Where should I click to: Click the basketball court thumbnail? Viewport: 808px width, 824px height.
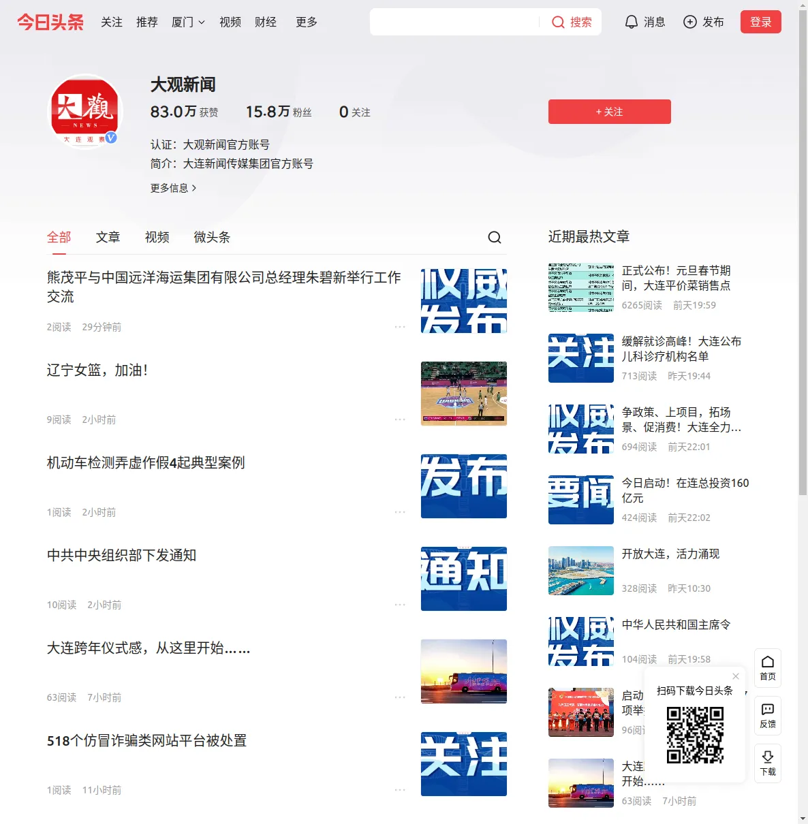464,394
